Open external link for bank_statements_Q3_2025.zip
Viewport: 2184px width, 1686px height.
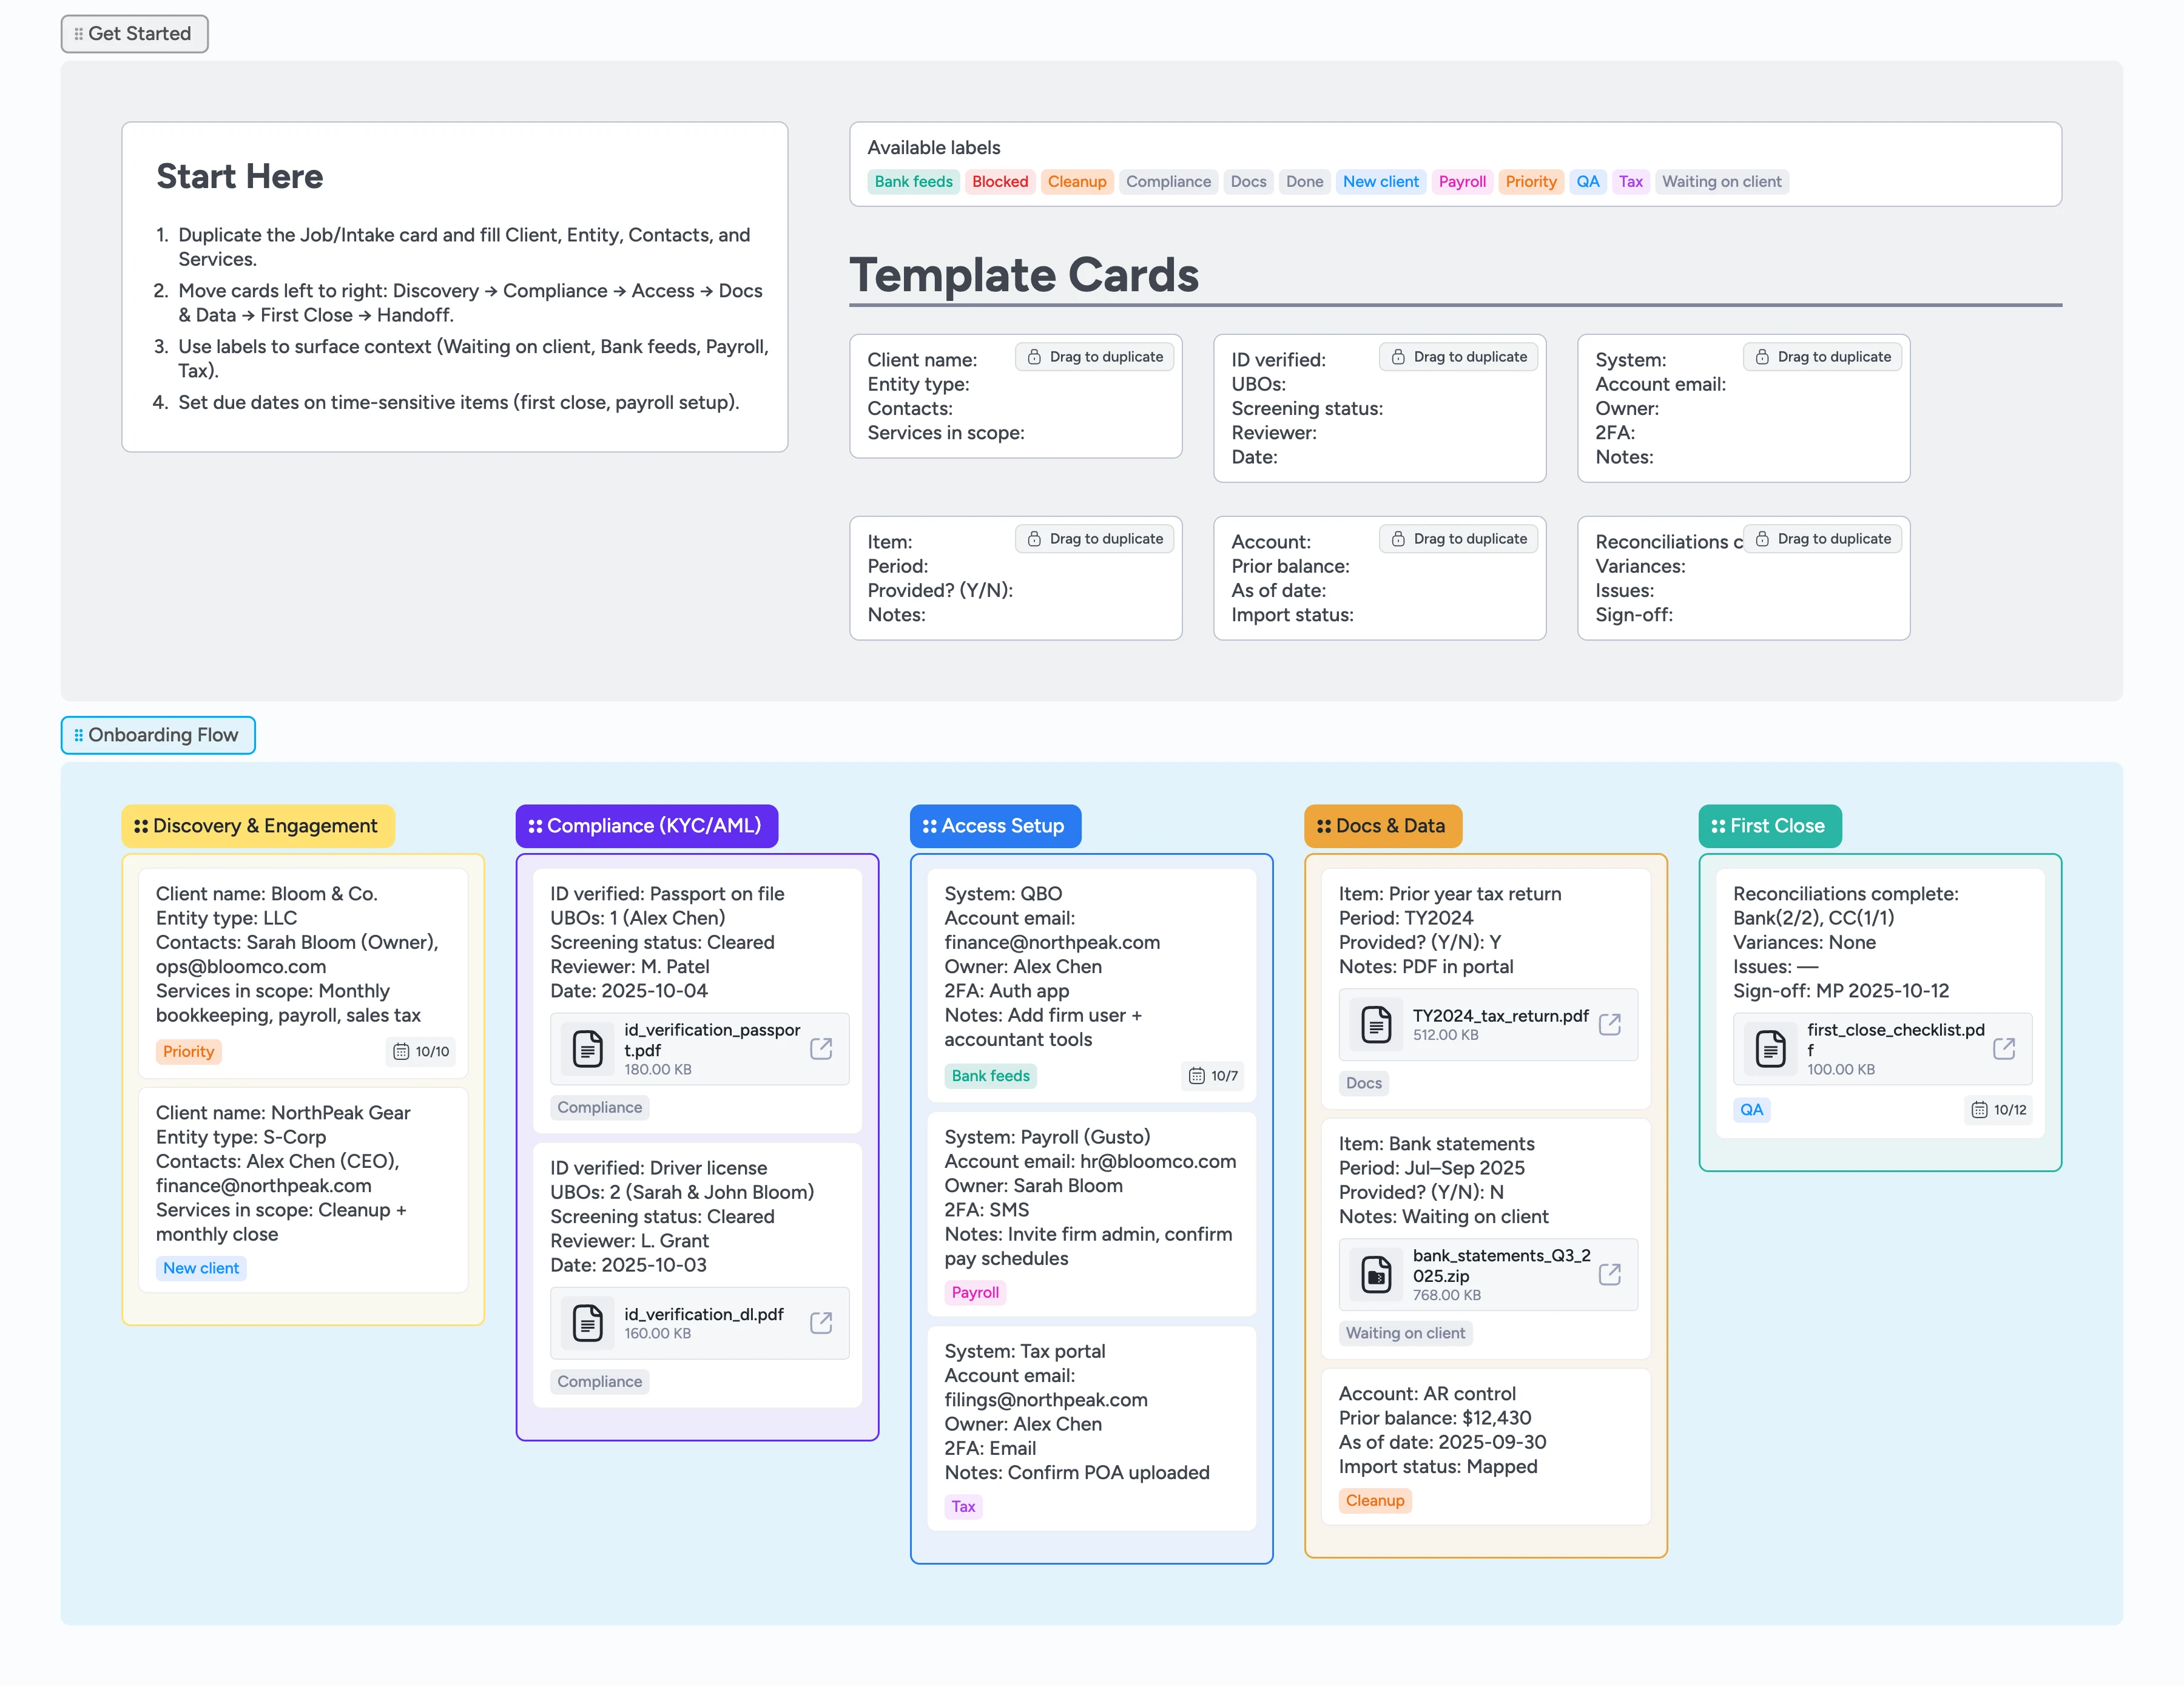pyautogui.click(x=1609, y=1274)
